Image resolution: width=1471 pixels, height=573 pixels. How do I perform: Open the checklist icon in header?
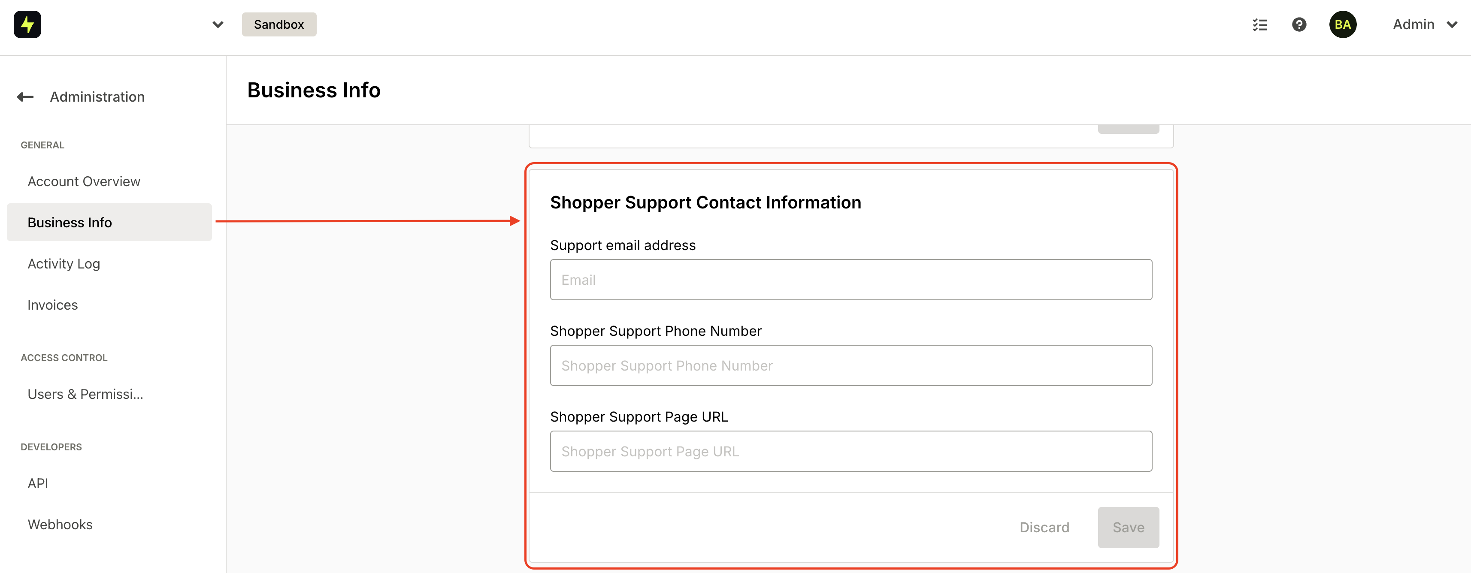1260,24
